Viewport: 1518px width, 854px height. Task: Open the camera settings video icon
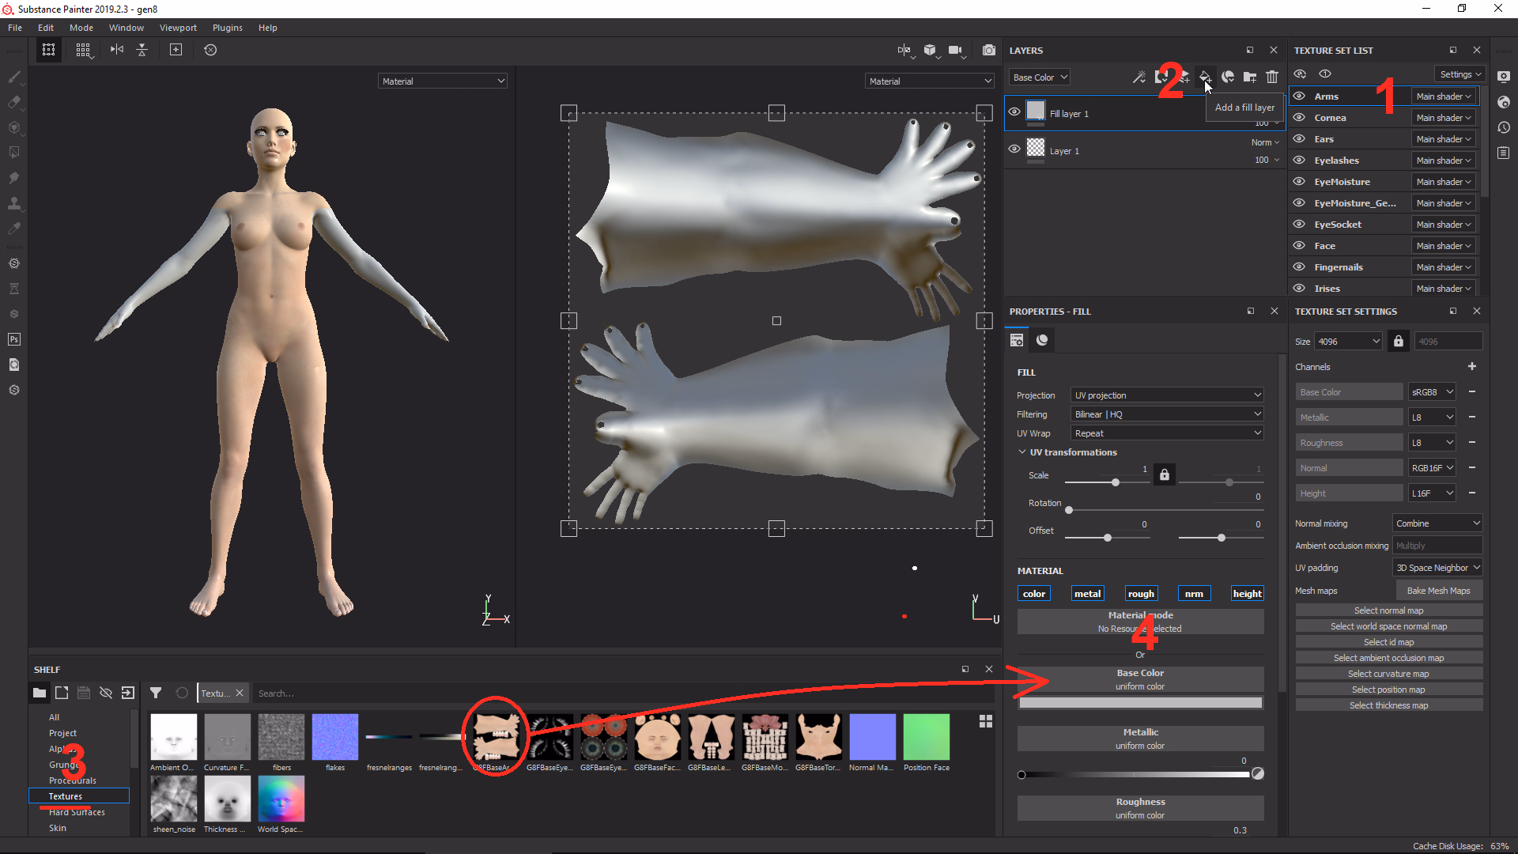(x=956, y=50)
